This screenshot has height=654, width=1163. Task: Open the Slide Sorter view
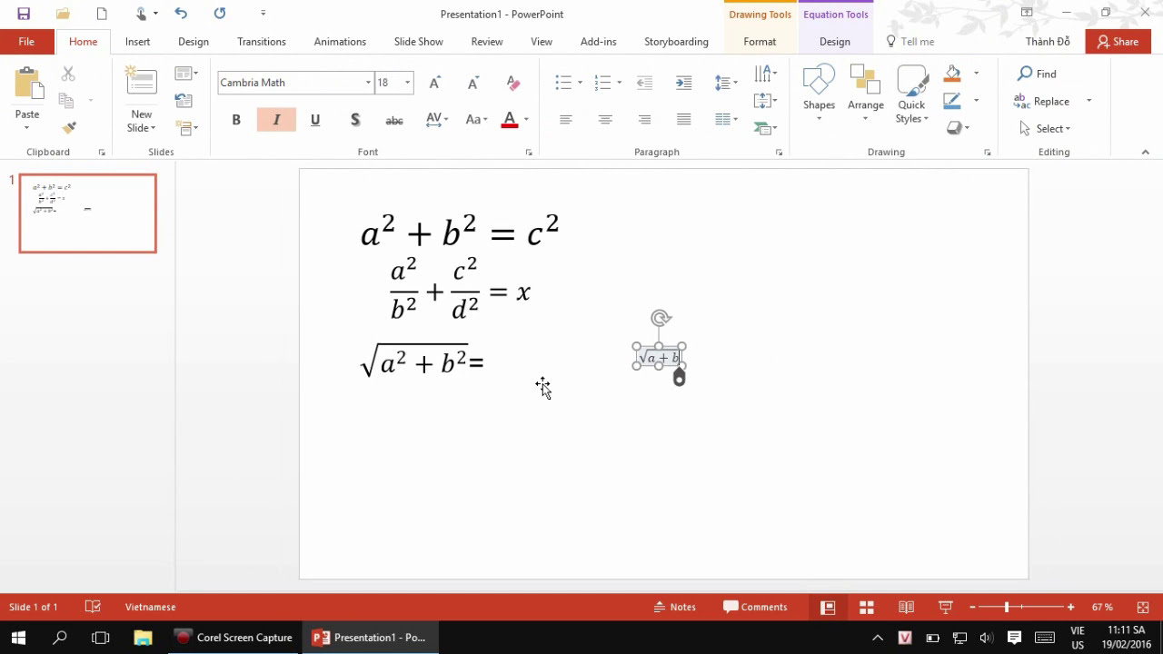867,607
